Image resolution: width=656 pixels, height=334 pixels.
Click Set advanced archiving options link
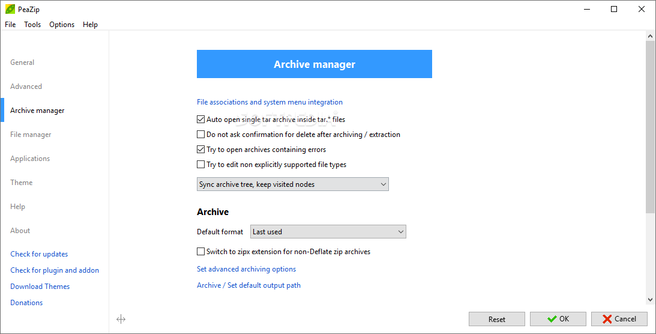click(x=246, y=269)
